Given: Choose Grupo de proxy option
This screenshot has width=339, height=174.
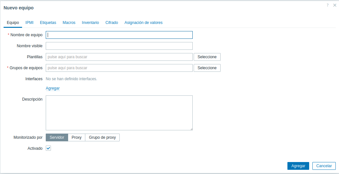Looking at the screenshot, I should pos(102,137).
